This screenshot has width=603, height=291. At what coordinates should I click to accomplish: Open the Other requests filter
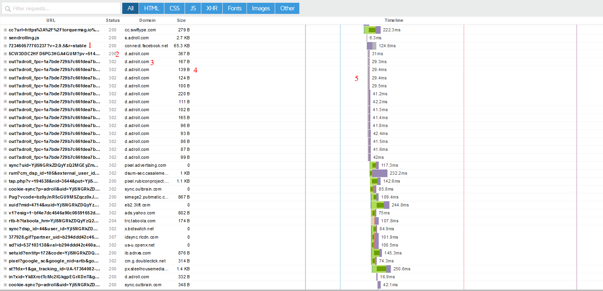[287, 8]
